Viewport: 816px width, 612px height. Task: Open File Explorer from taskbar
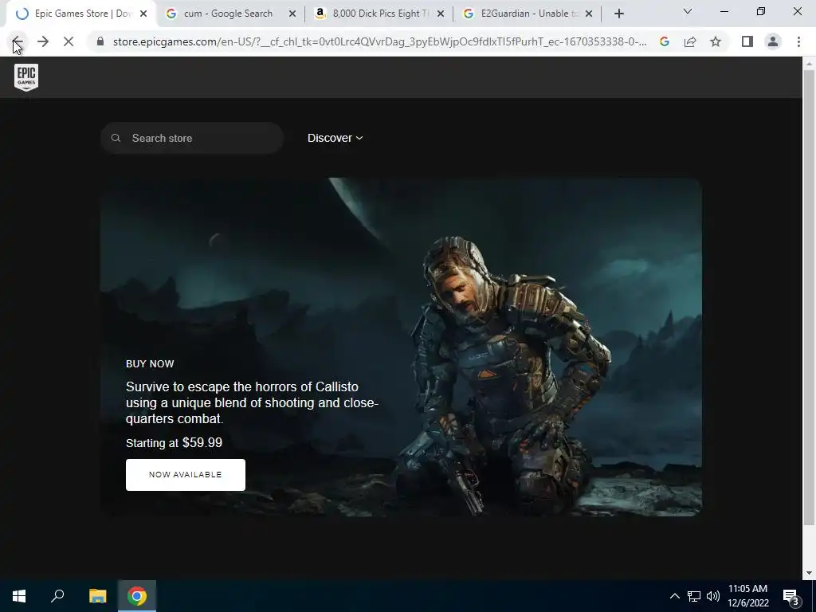click(97, 596)
